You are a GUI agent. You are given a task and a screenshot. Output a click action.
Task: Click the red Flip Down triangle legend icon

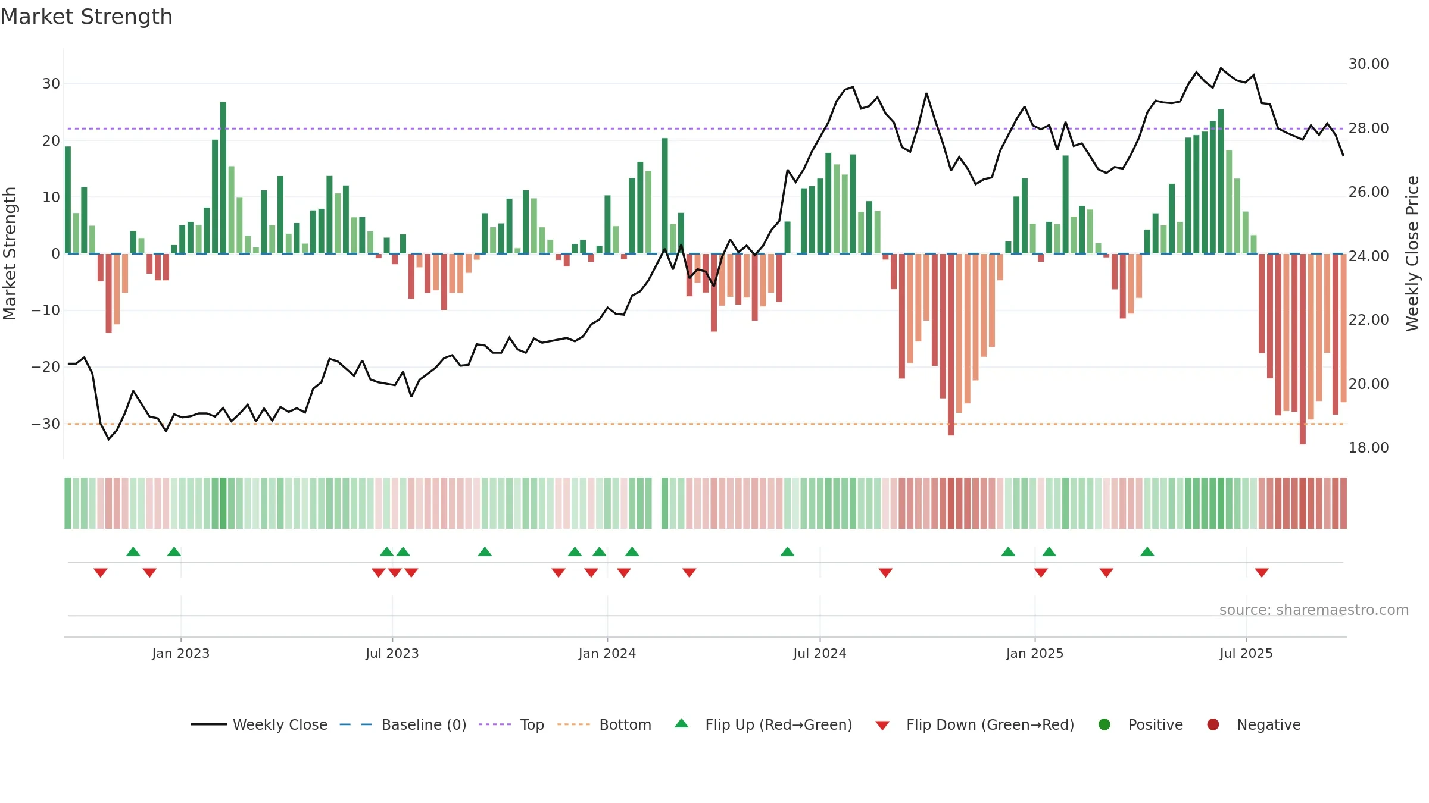[x=882, y=726]
